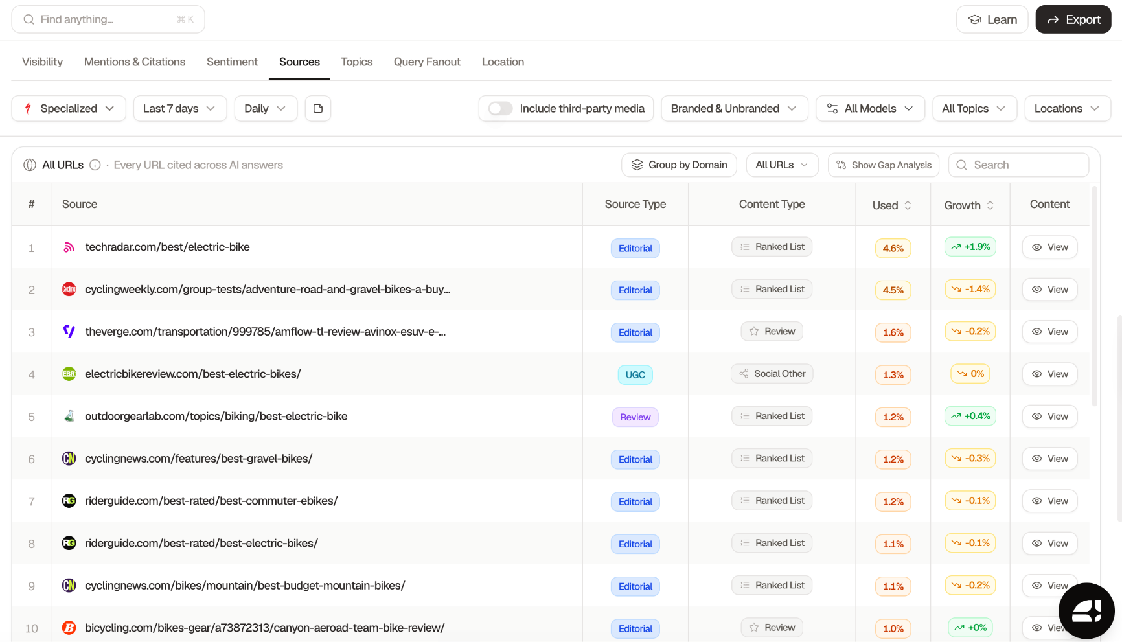Click the Learn button
This screenshot has height=642, width=1122.
tap(992, 19)
